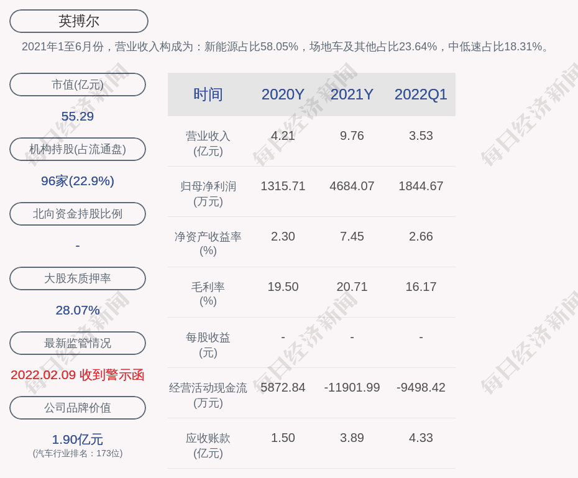Click revenue value 4.21
This screenshot has width=578, height=478.
[x=283, y=136]
